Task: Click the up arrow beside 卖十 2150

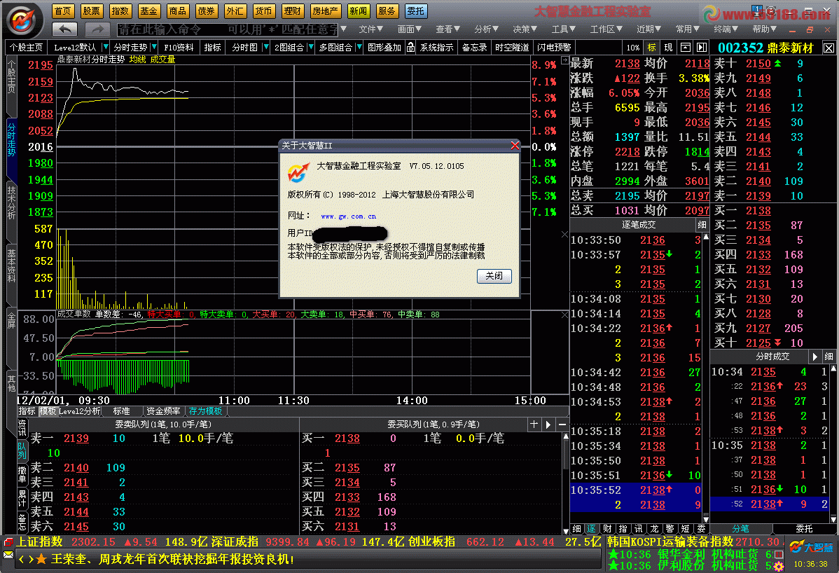Action: 778,63
